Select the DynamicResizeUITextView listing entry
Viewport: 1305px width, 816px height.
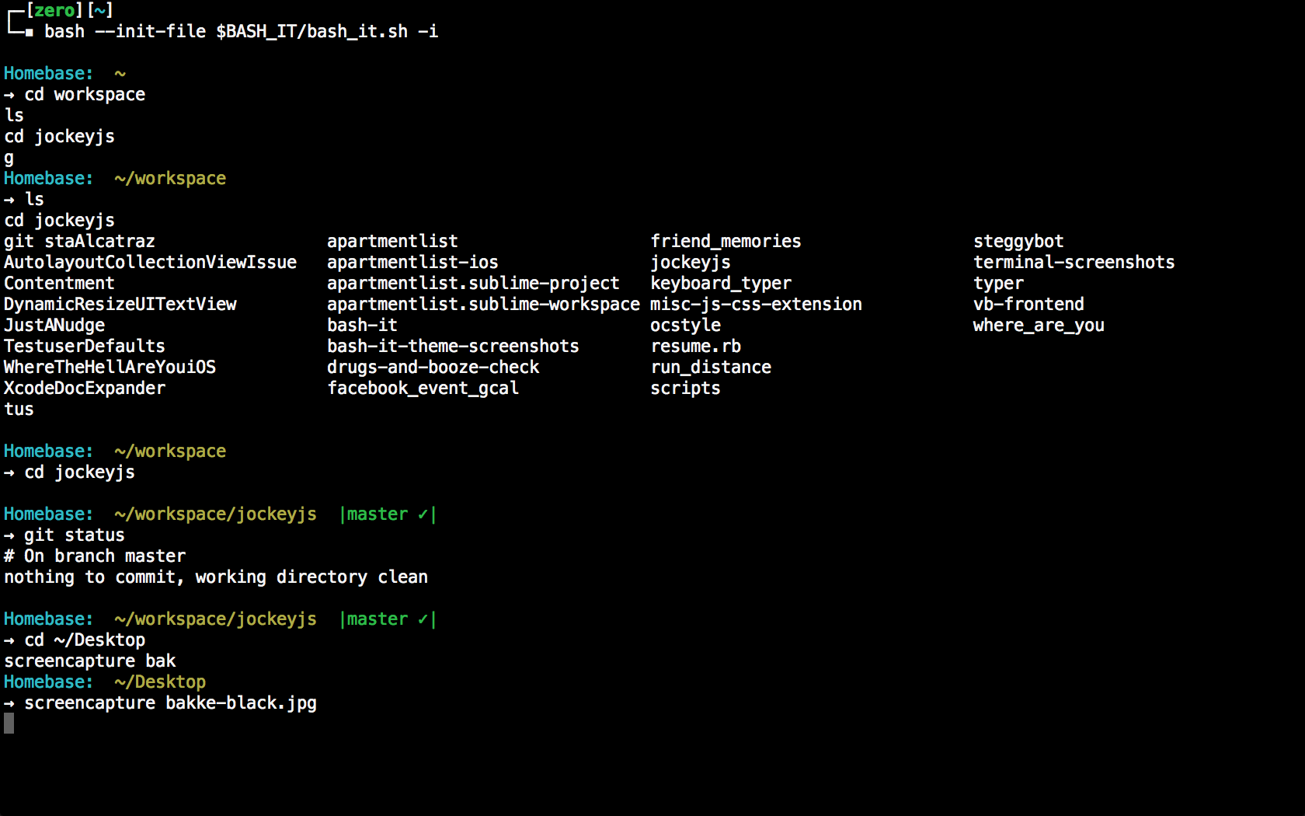click(x=120, y=304)
